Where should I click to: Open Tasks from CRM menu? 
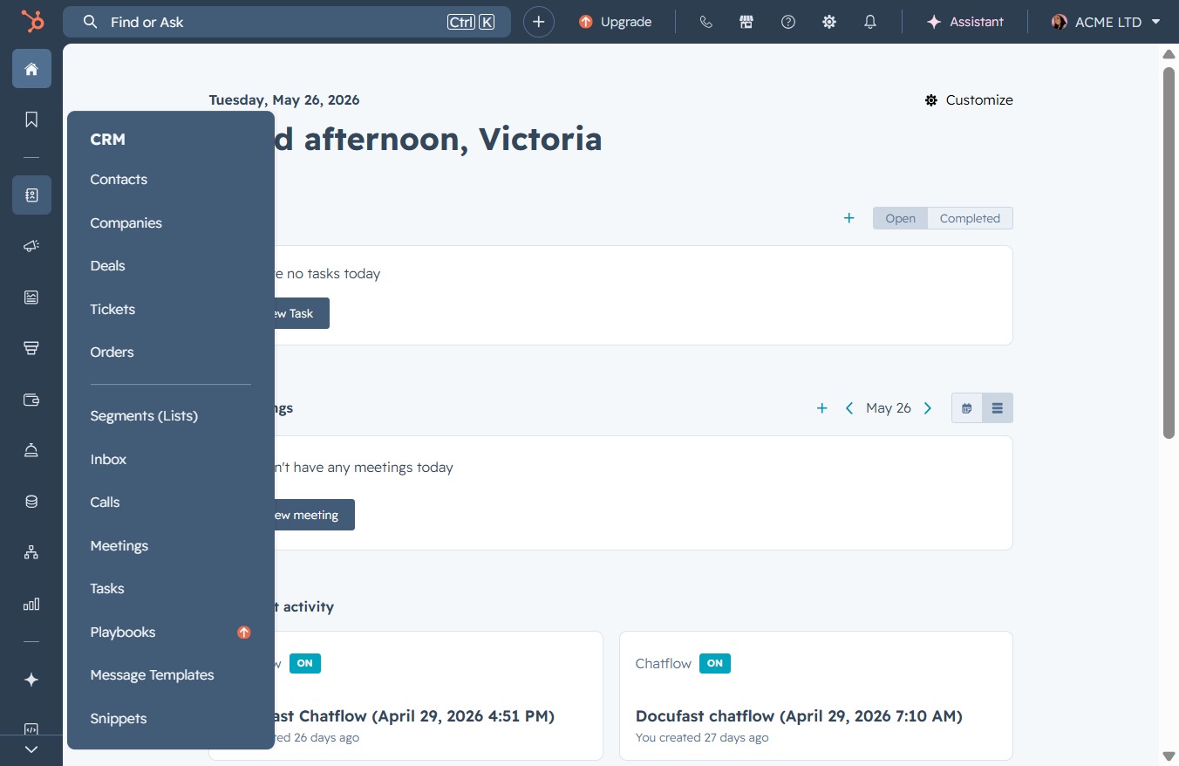(107, 589)
